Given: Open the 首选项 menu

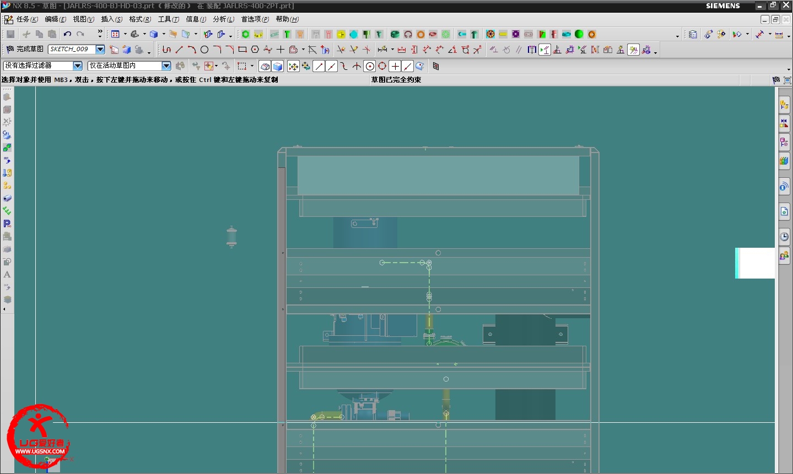Looking at the screenshot, I should (255, 19).
